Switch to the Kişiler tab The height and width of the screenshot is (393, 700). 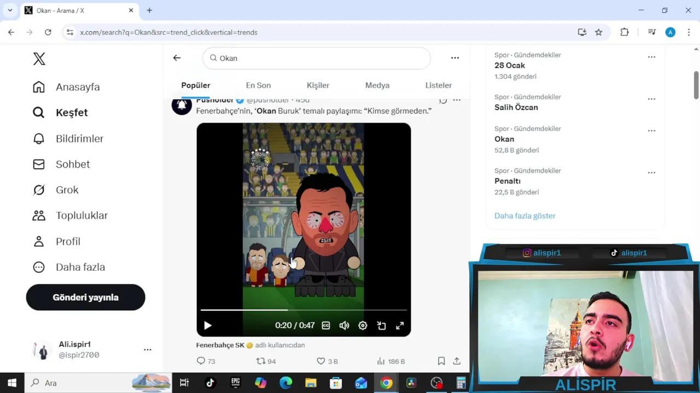click(318, 85)
